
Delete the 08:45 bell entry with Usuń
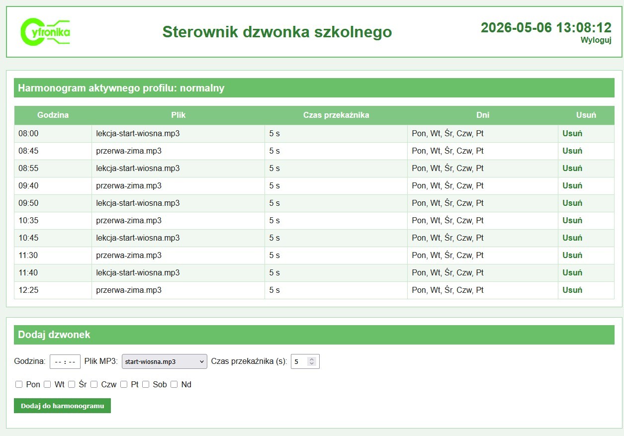[x=572, y=151]
